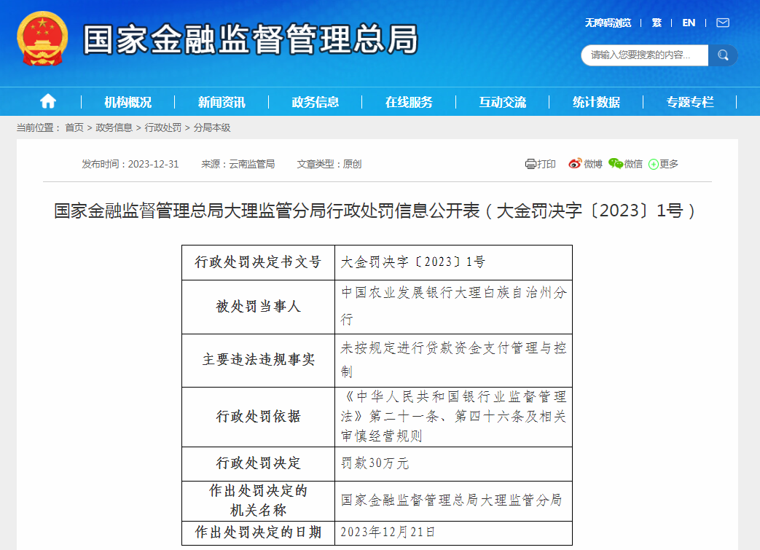The height and width of the screenshot is (550, 760).
Task: Click the article title heading
Action: click(x=375, y=211)
